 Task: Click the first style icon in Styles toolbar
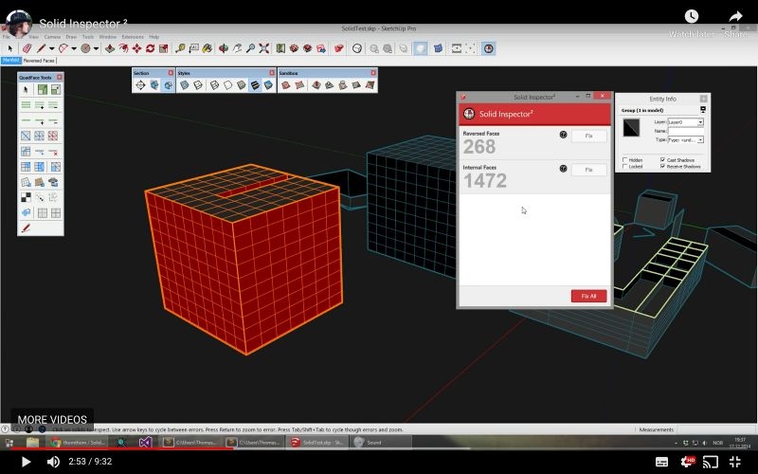coord(185,85)
